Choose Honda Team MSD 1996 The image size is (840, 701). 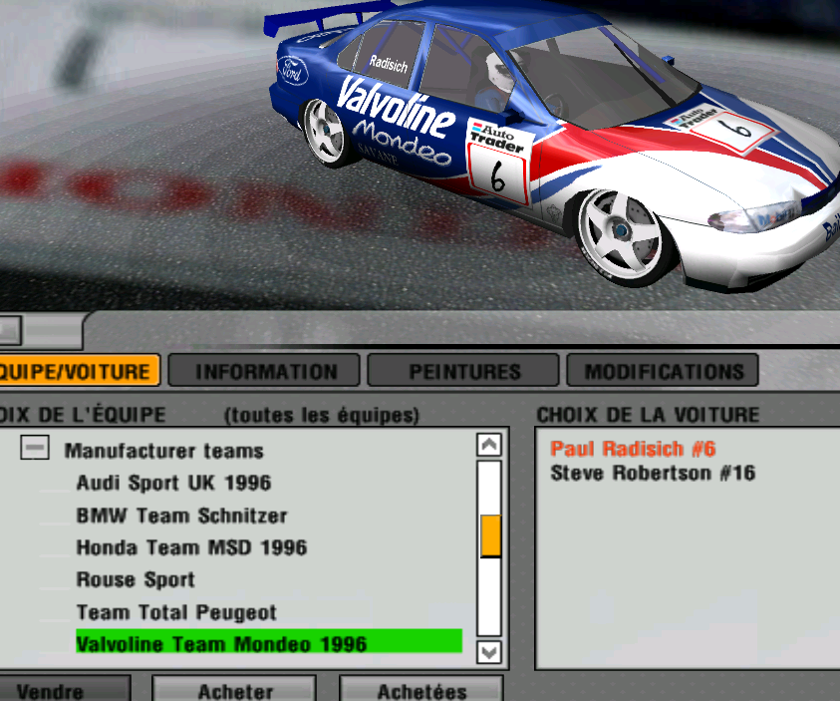(x=191, y=547)
